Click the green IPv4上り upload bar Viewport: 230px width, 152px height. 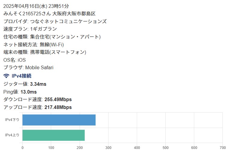54,135
